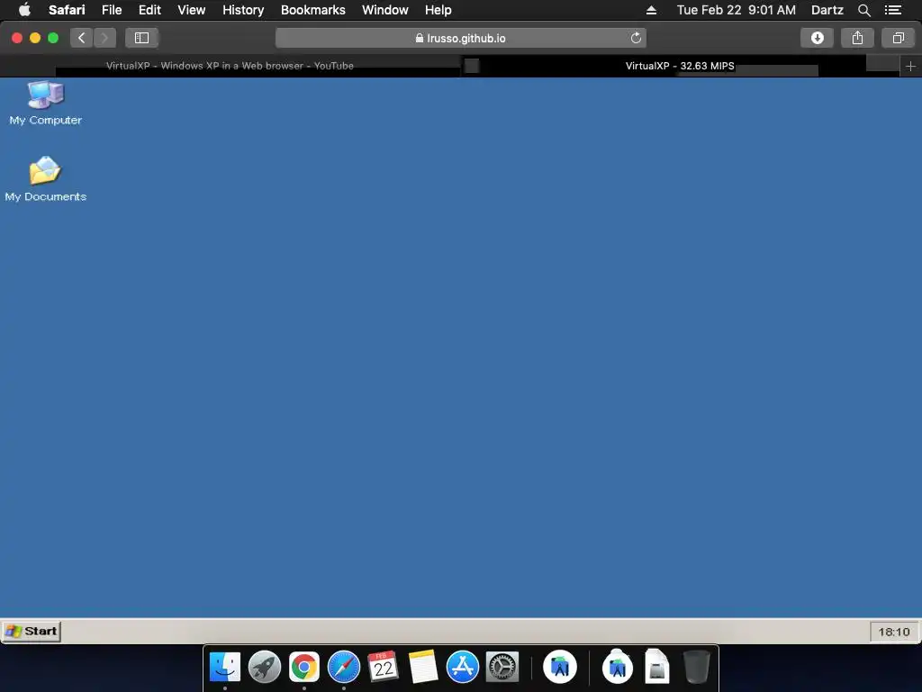922x692 pixels.
Task: Launch Finder from the Dock
Action: [224, 668]
